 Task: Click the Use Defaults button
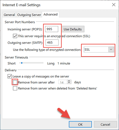(73, 29)
